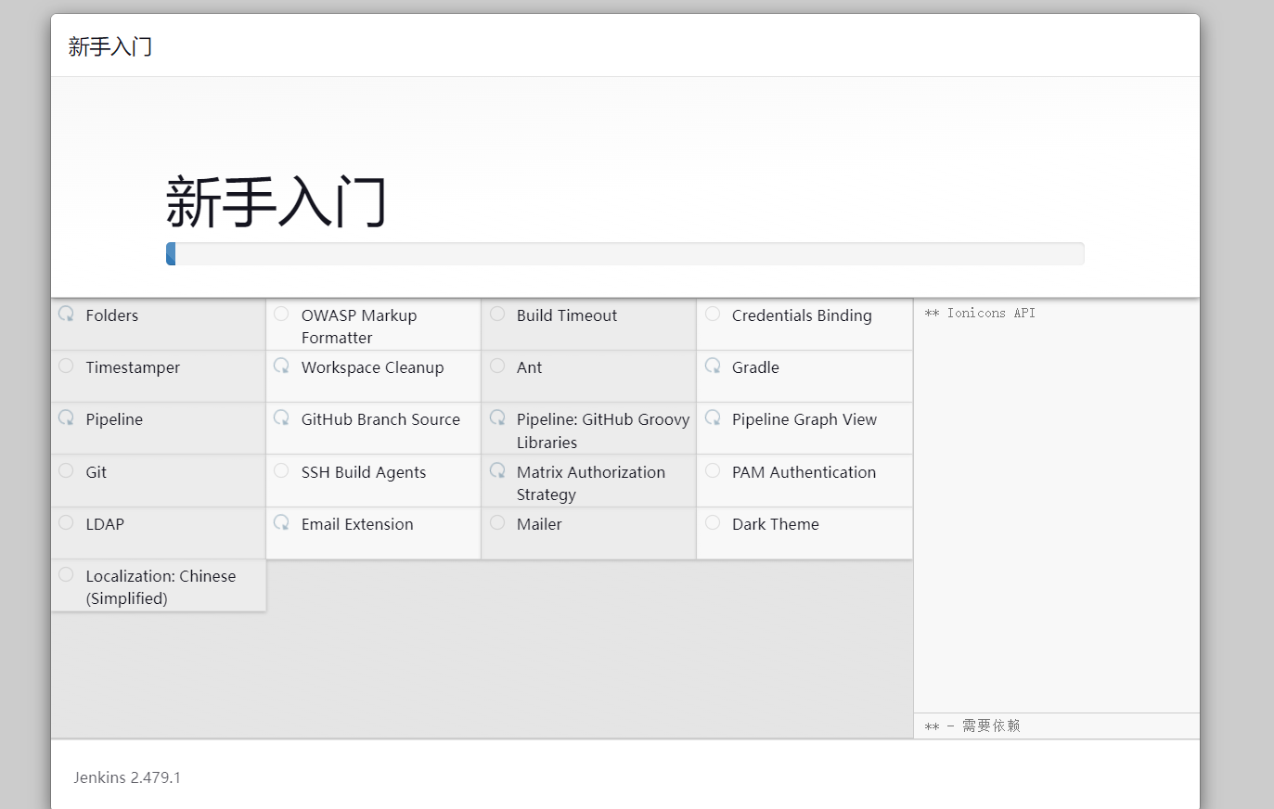Click the spinner icon beside GitHub Branch Source
Viewport: 1274px width, 809px height.
pos(281,417)
